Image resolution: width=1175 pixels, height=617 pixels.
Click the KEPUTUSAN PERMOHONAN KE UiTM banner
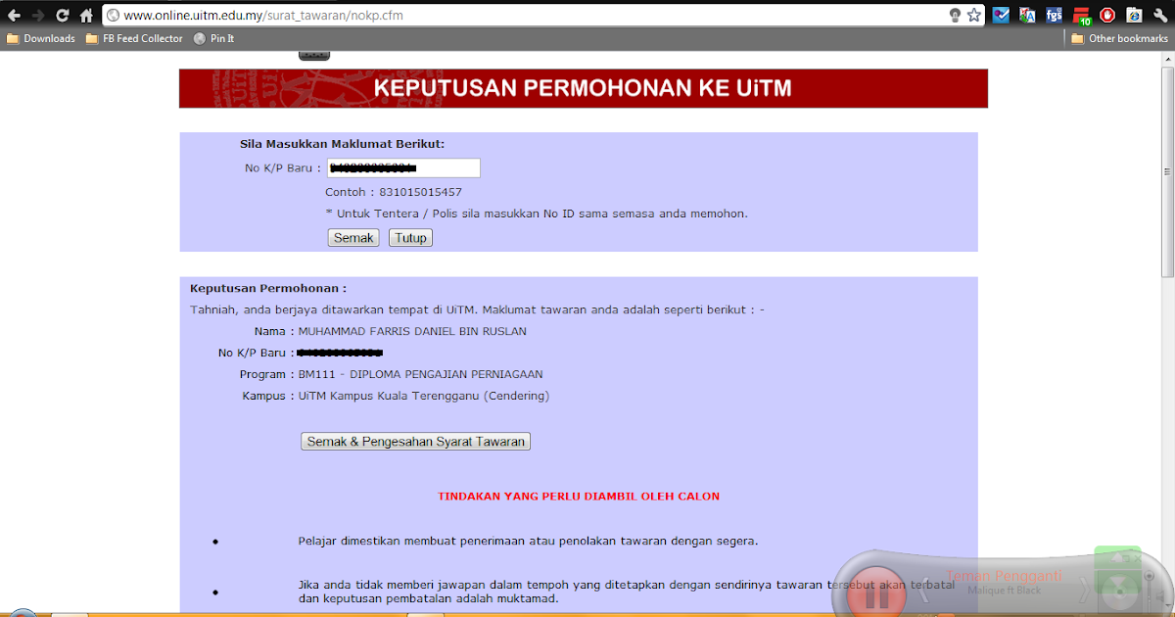(584, 88)
